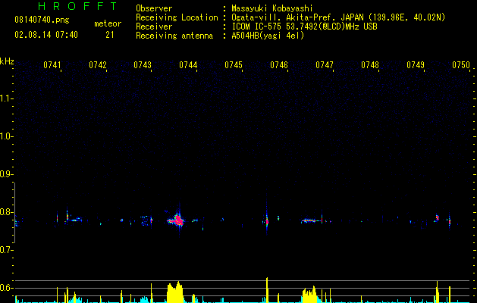This screenshot has height=303, width=477.
Task: Click the 0745 time axis marker
Action: point(234,64)
